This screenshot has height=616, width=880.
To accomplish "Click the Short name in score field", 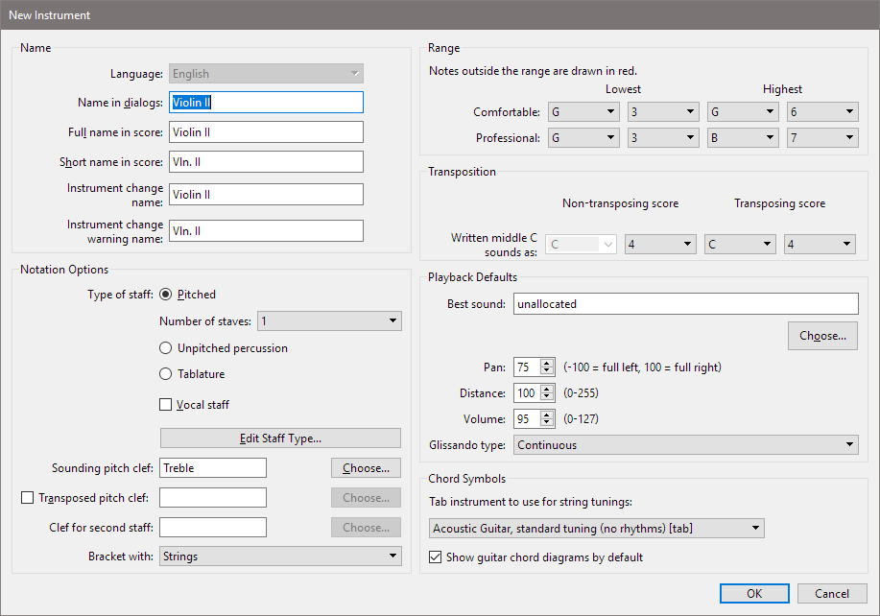I will [266, 162].
